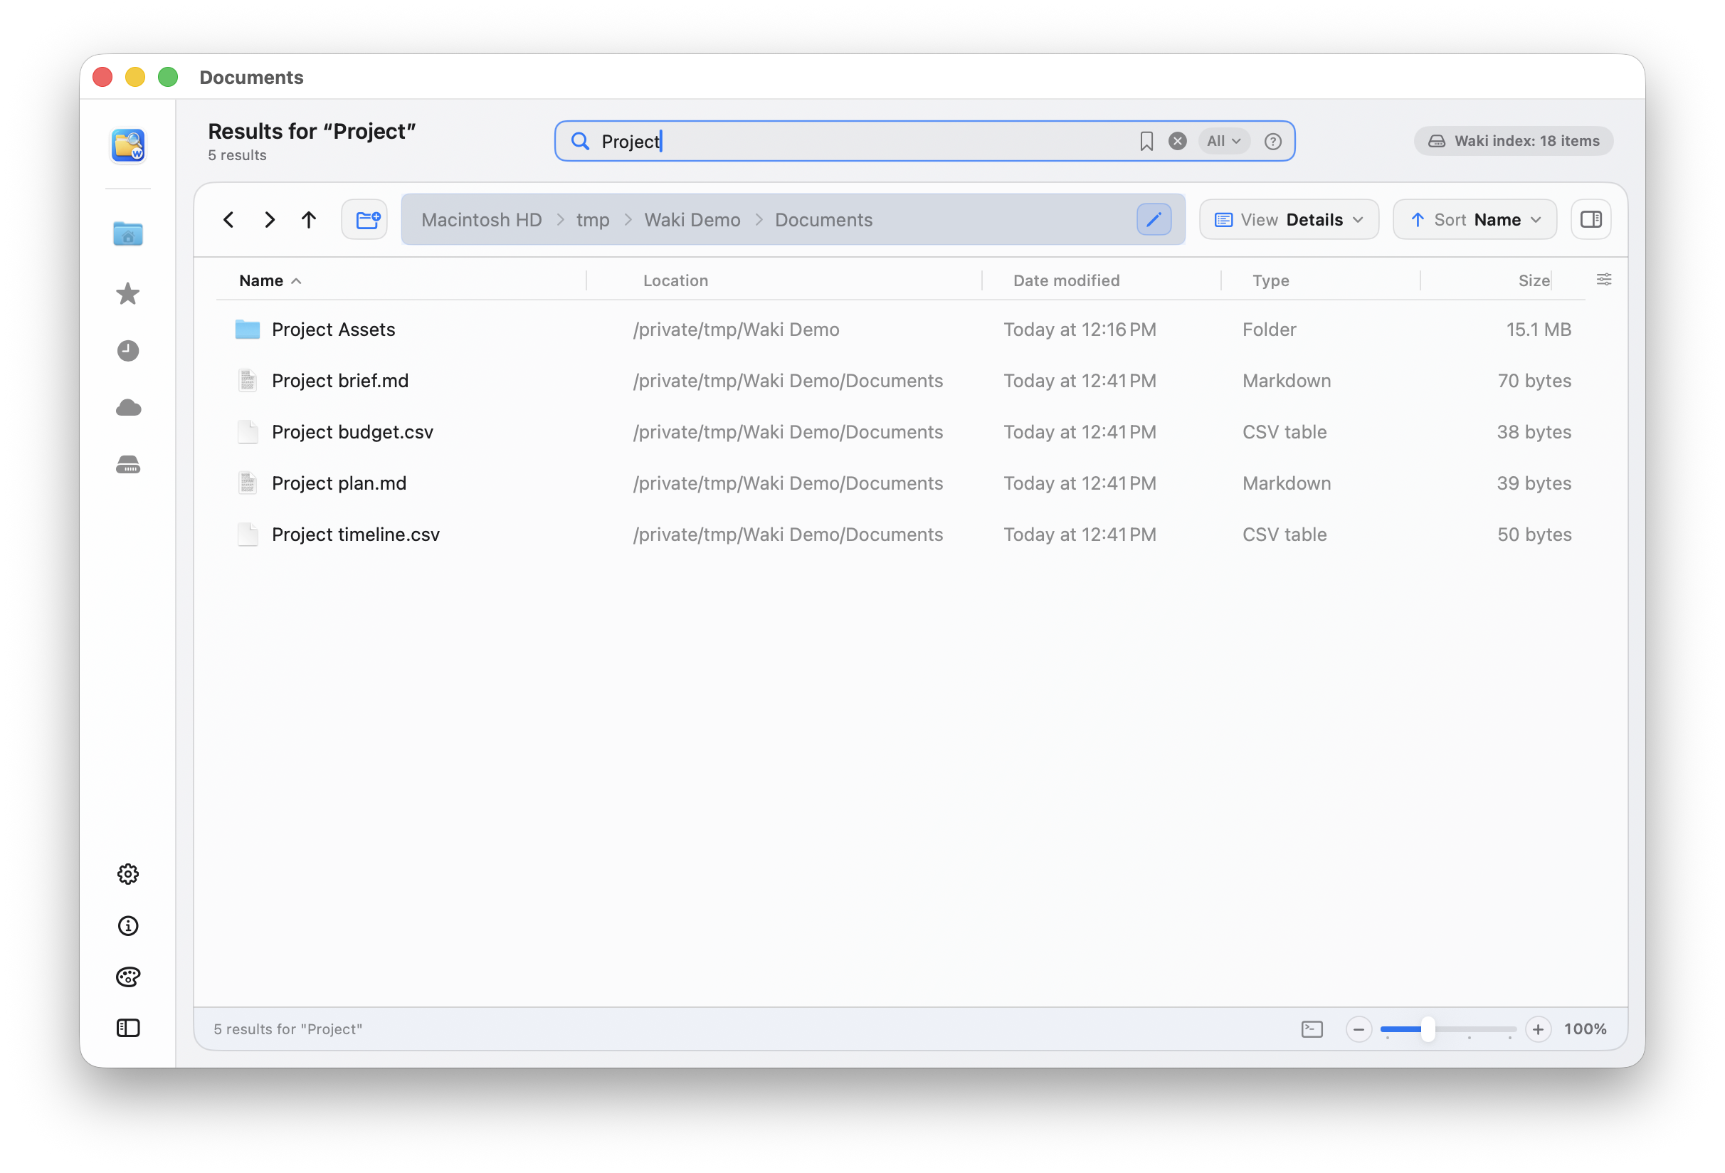Open the View Details dropdown
Viewport: 1725px width, 1173px height.
click(x=1289, y=220)
